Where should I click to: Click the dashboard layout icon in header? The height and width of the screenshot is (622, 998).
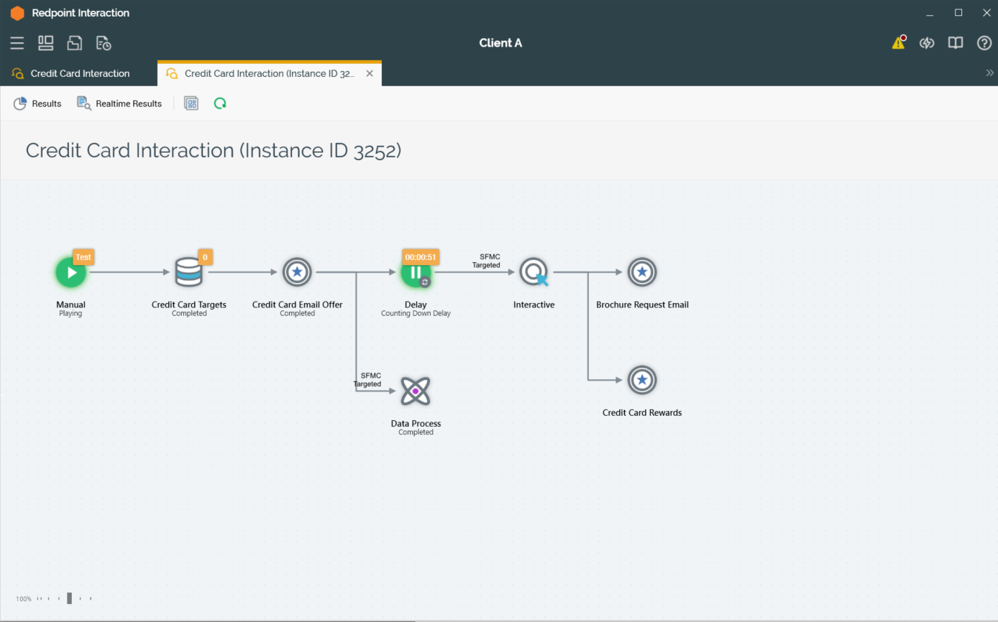pyautogui.click(x=46, y=43)
